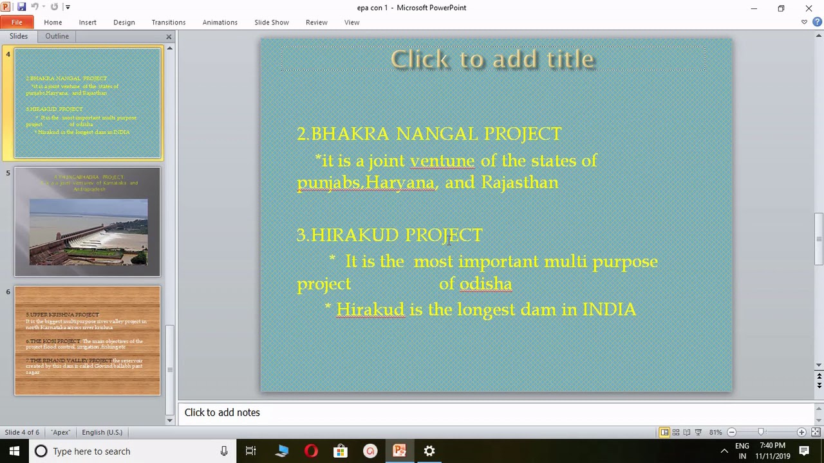Image resolution: width=824 pixels, height=463 pixels.
Task: Open the red circular recorder taskbar icon
Action: pos(370,451)
